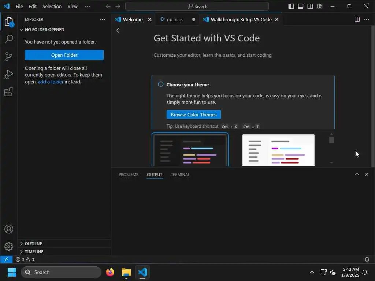This screenshot has width=375, height=281.
Task: Close the Walkthrough: Setup VS Code tab
Action: pos(277,19)
